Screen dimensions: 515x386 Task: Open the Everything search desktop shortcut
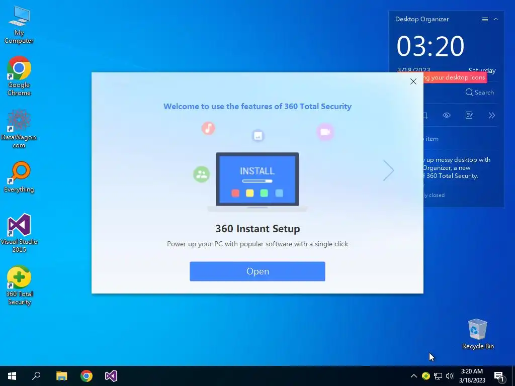pos(19,177)
